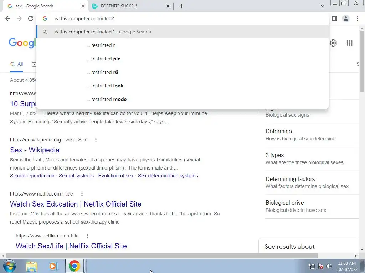
Task: Open the 'Sex-determination systems' sitelink
Action: click(168, 176)
